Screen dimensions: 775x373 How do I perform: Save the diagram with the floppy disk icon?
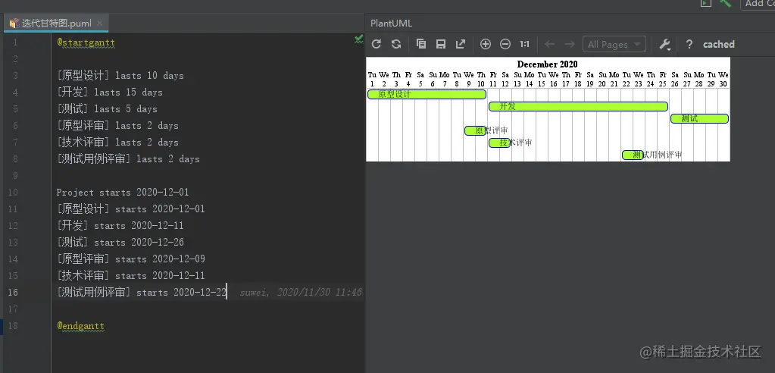441,44
